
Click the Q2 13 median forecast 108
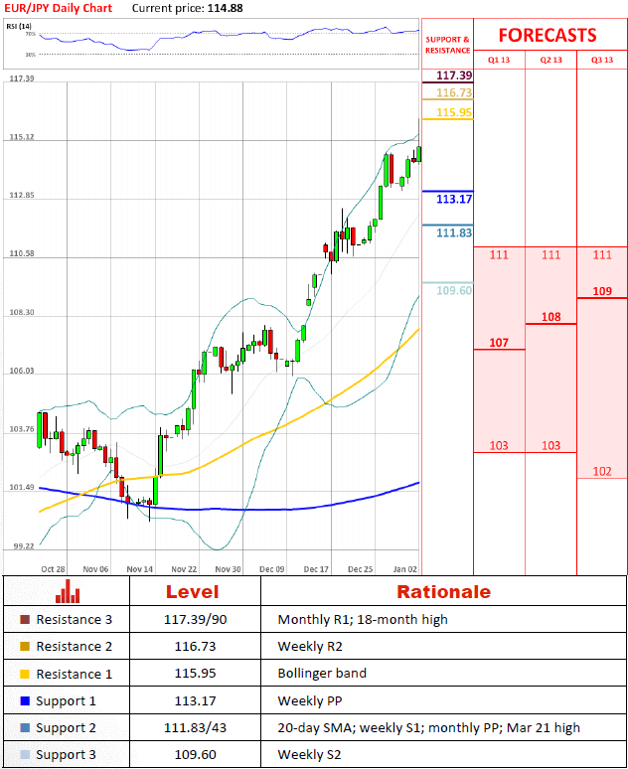550,317
